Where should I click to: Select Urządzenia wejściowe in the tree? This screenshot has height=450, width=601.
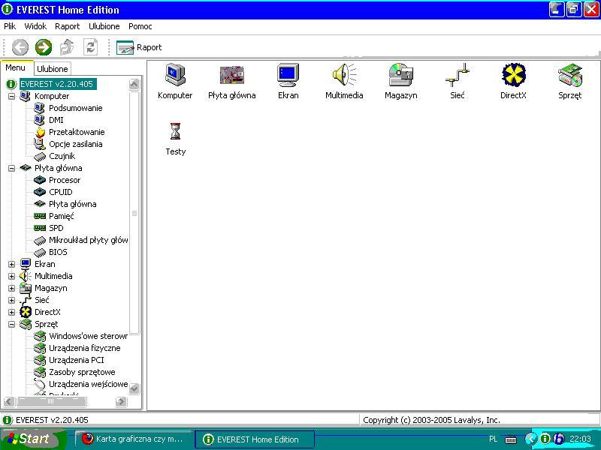click(x=88, y=384)
